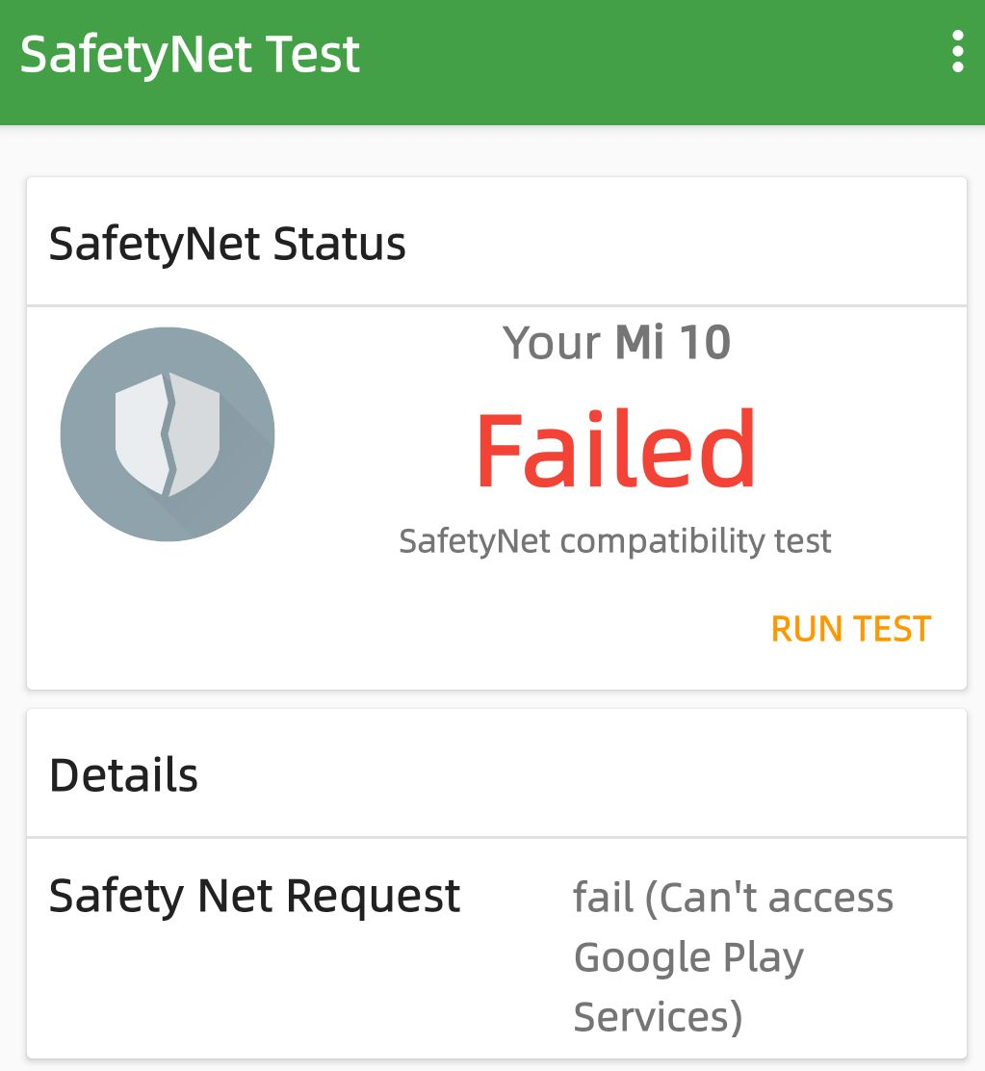The height and width of the screenshot is (1071, 985).
Task: Click empty space in green app bar
Action: point(655,58)
